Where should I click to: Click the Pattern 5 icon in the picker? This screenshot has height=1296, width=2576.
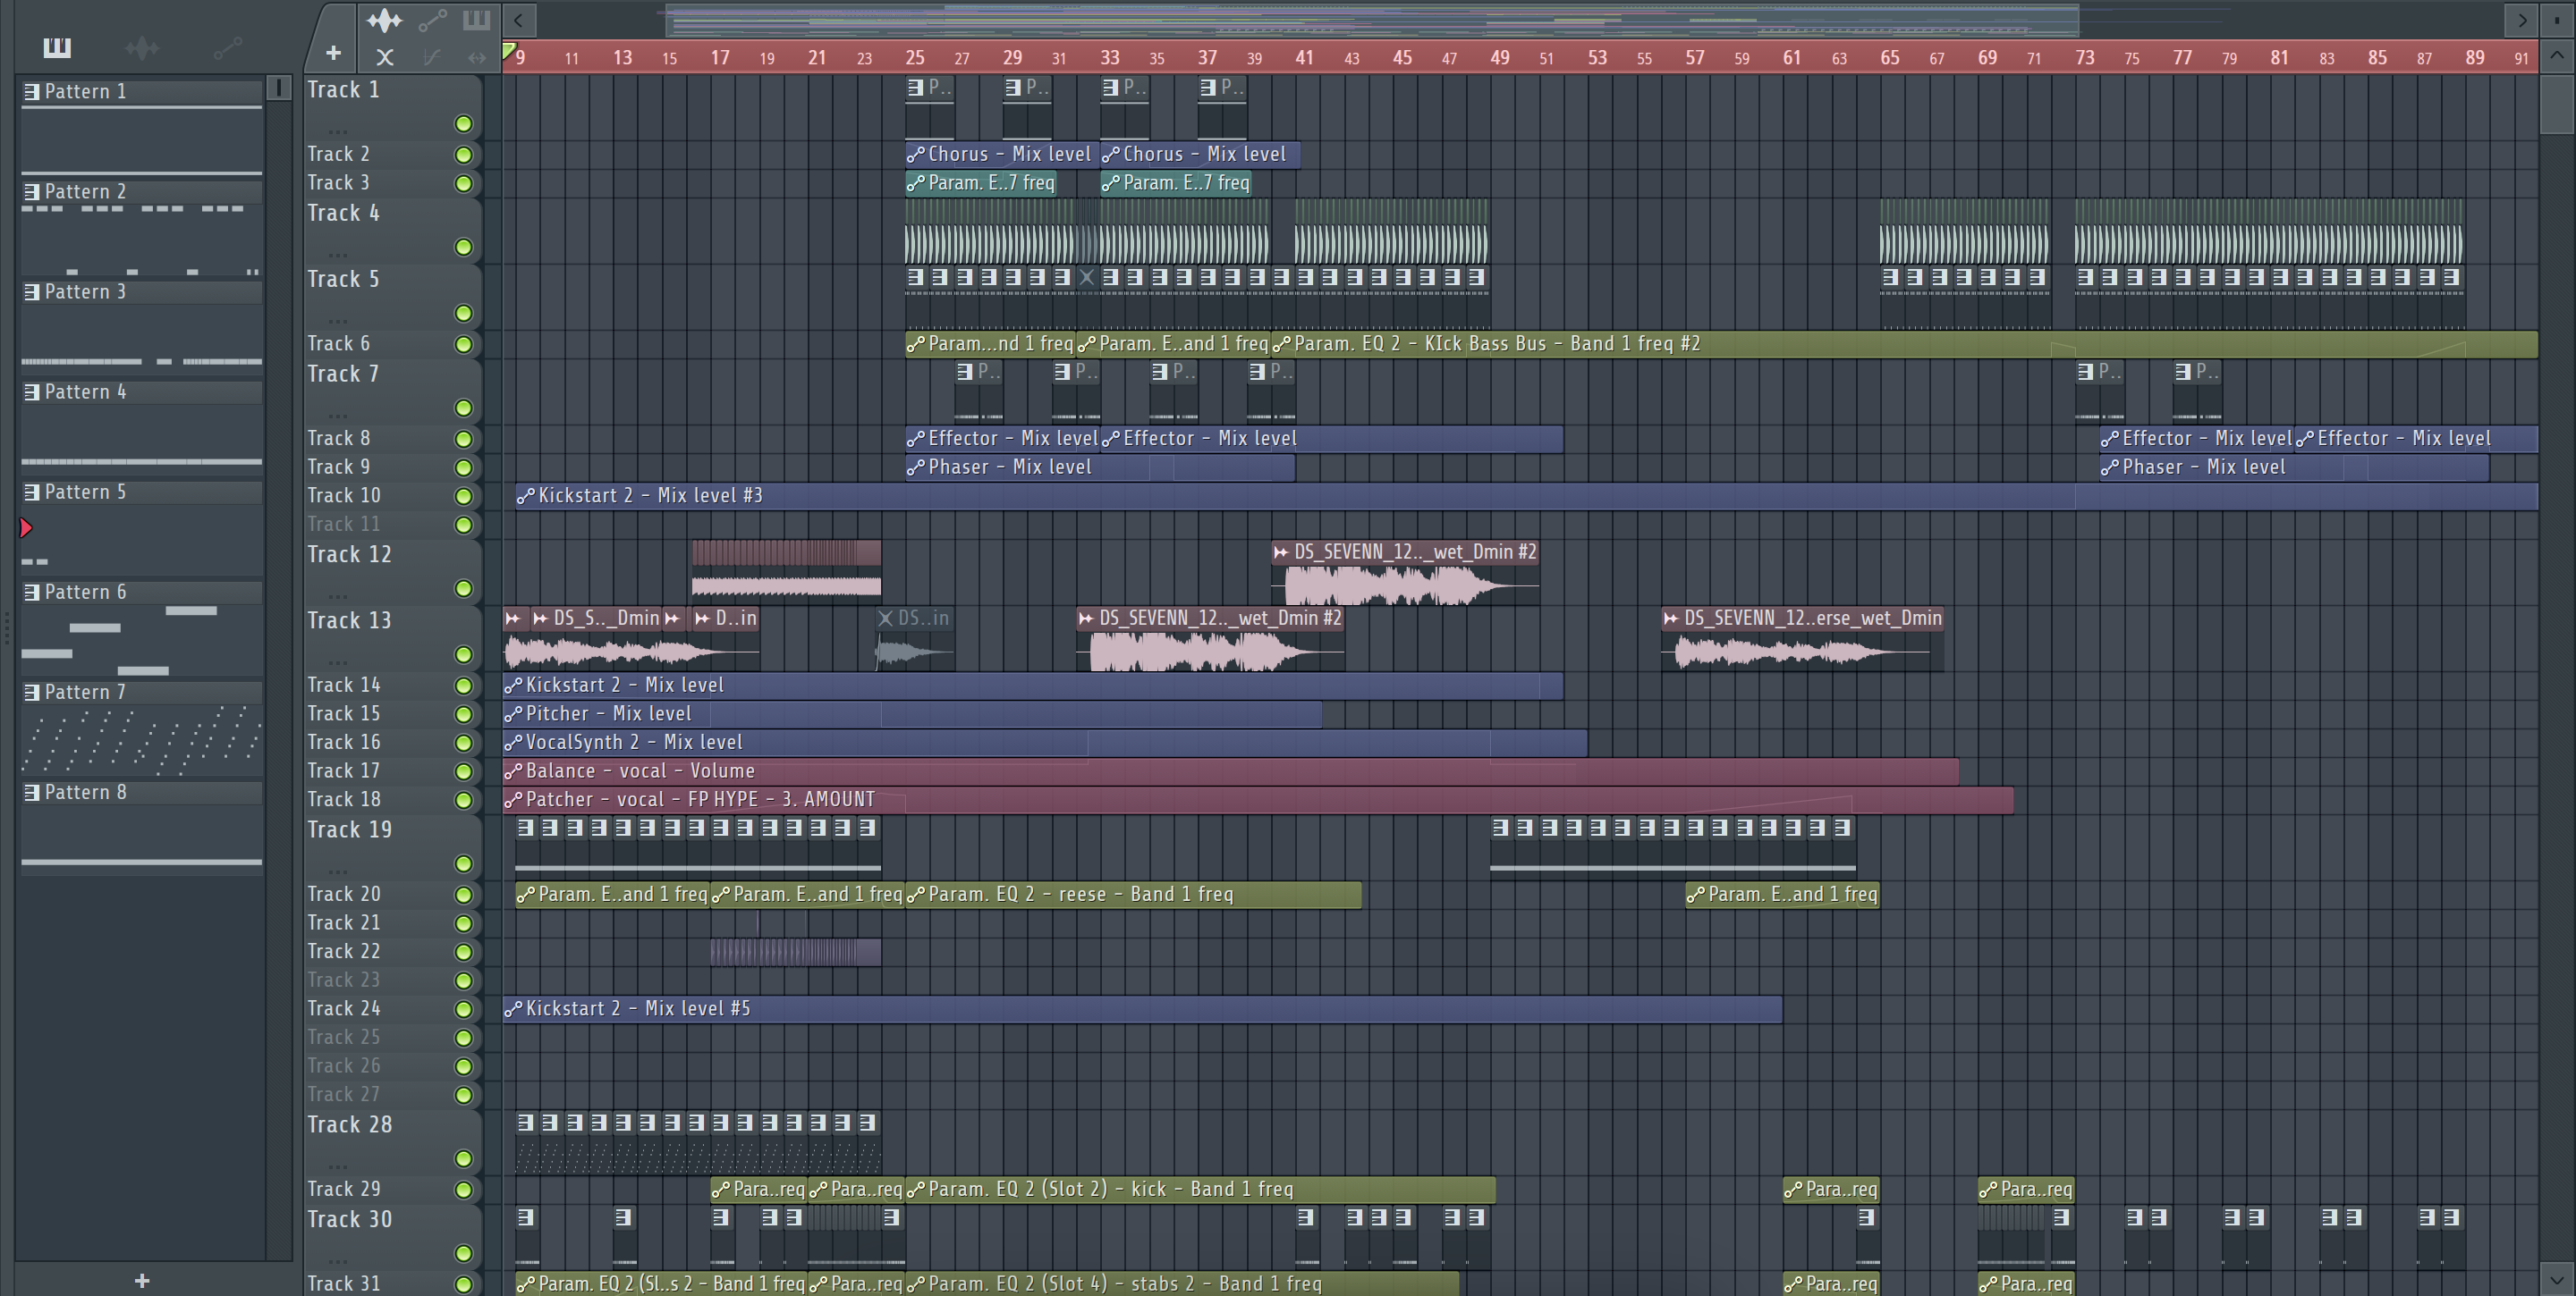32,492
